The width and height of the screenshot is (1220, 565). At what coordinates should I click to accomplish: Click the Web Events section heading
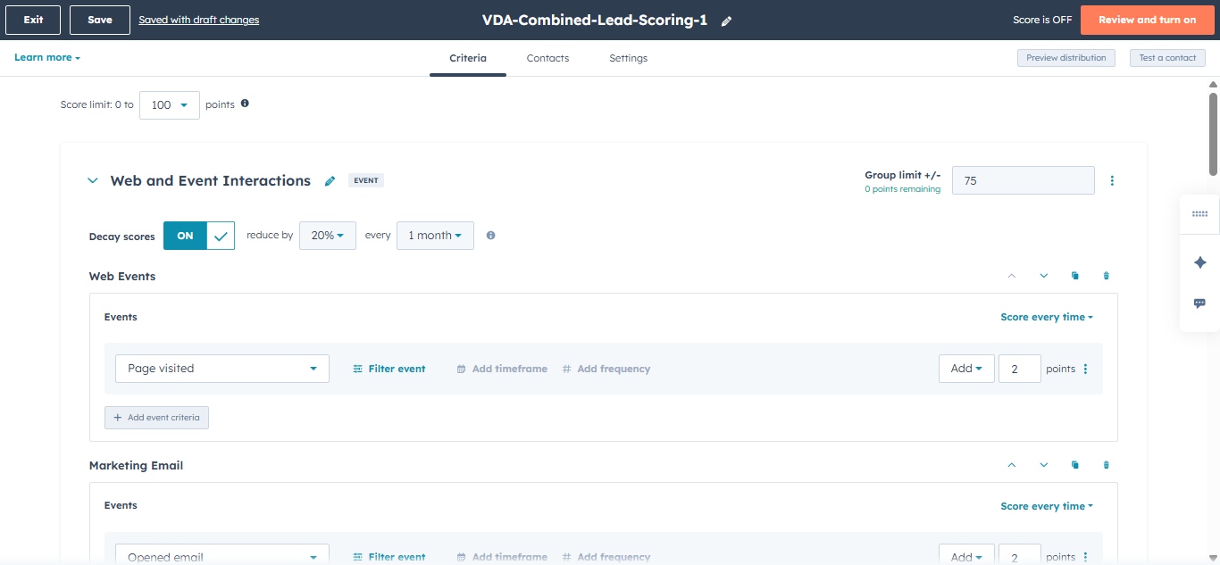click(122, 277)
